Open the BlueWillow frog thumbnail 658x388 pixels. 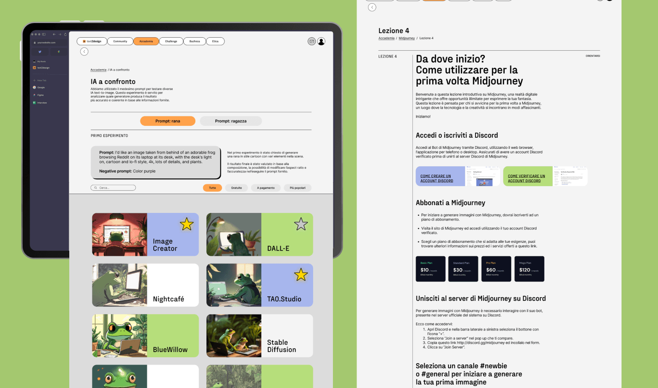tap(120, 336)
